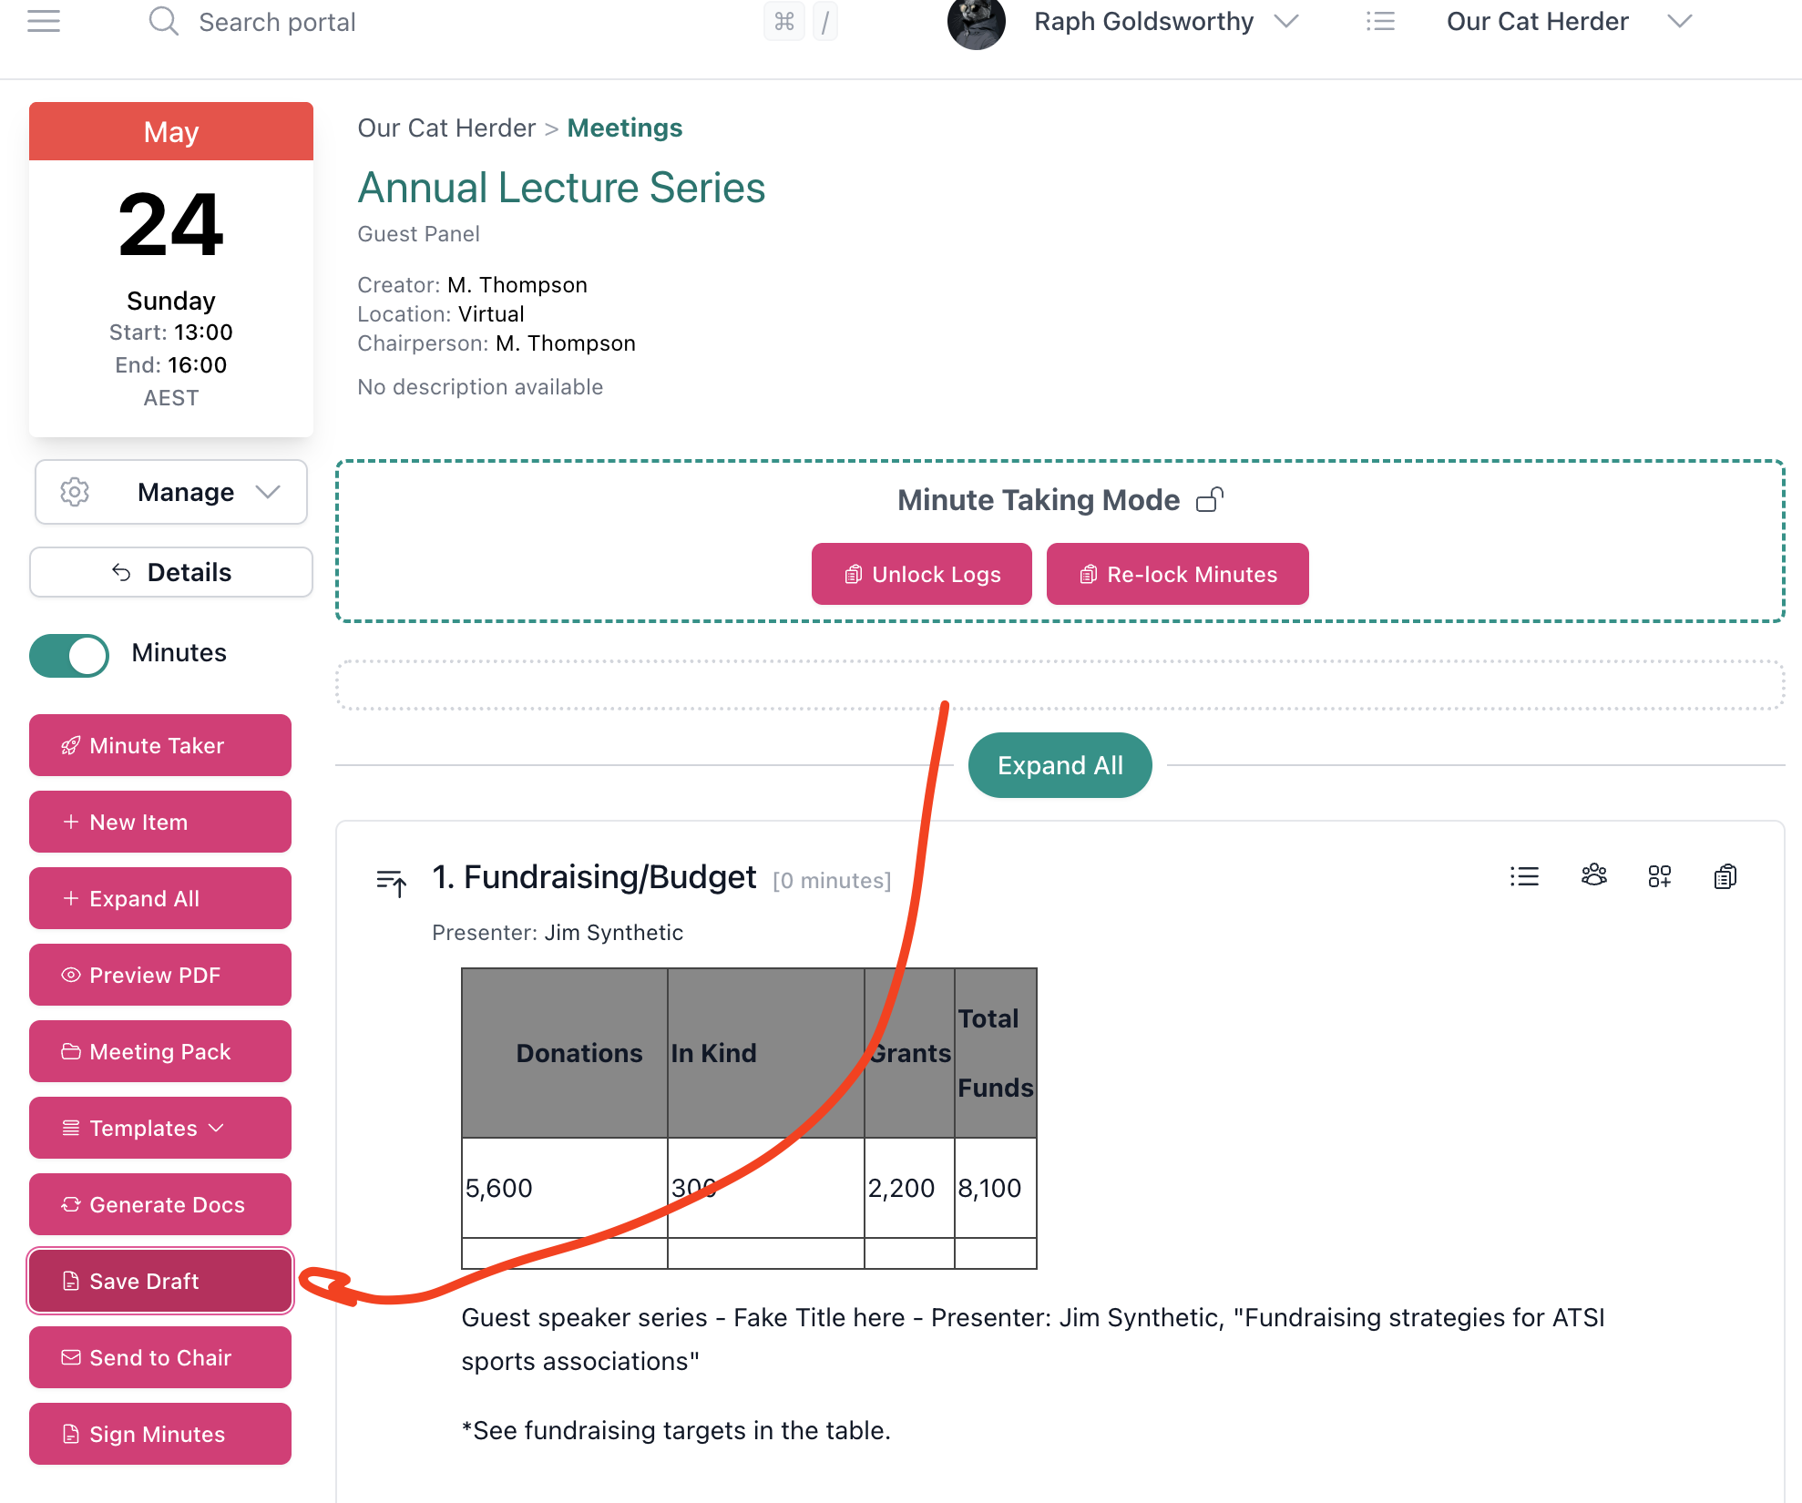The image size is (1802, 1503).
Task: Click the move-up sort icon beside item 1
Action: (392, 882)
